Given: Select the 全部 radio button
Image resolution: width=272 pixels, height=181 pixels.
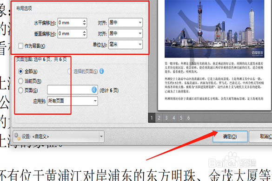Looking at the screenshot, I should tap(20, 71).
